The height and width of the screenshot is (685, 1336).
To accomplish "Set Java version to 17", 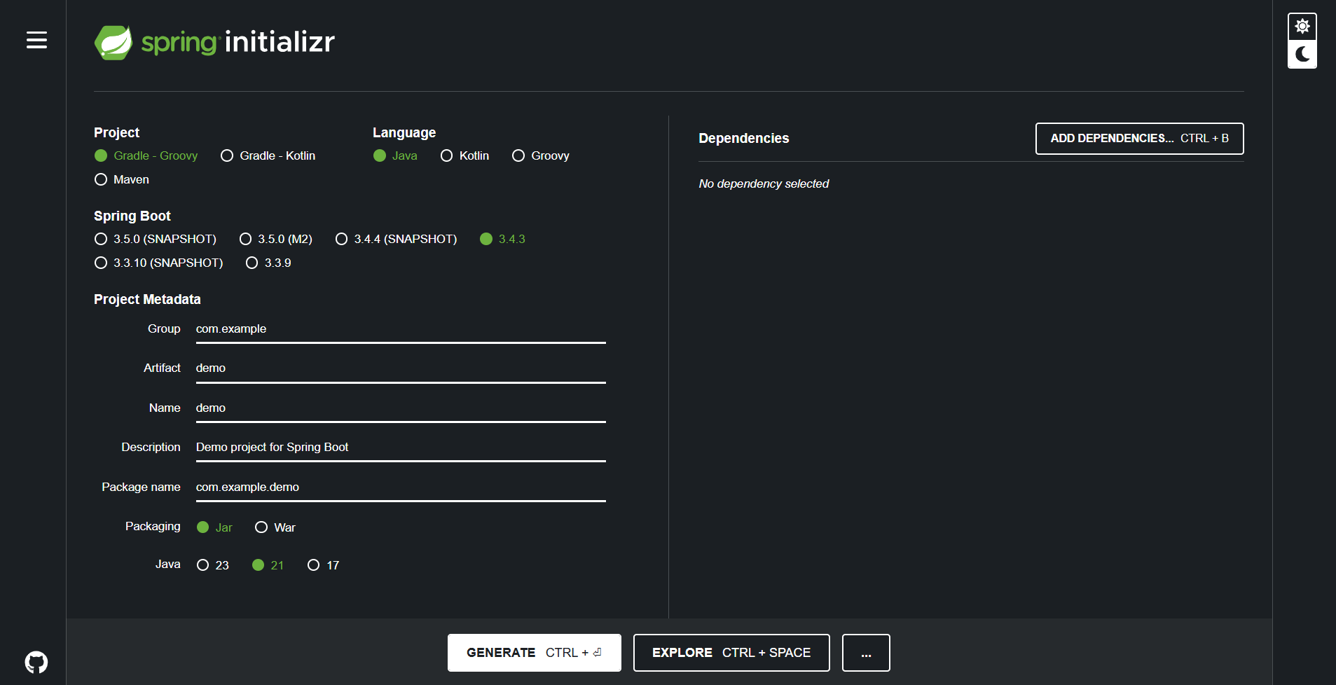I will (x=324, y=565).
